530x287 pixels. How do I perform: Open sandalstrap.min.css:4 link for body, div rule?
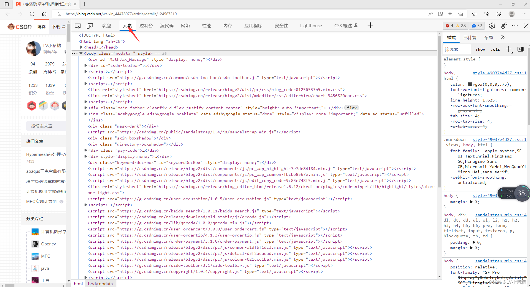pyautogui.click(x=501, y=215)
